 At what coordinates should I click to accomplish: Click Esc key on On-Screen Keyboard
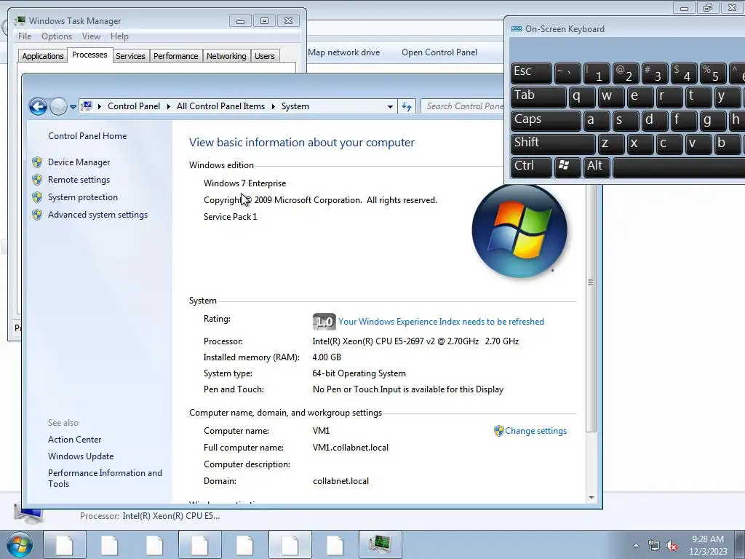click(x=531, y=74)
